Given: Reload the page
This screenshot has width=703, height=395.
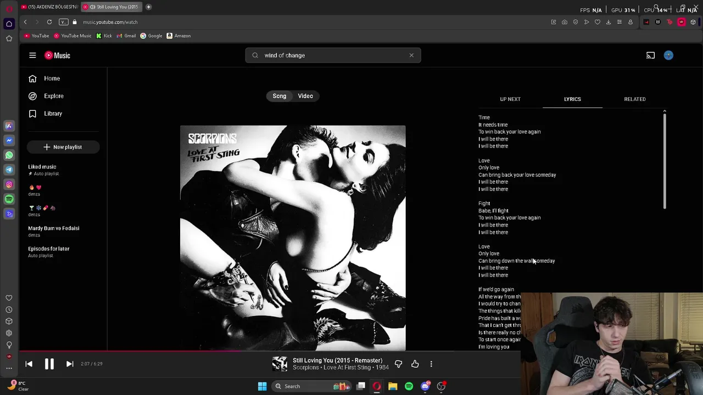Looking at the screenshot, I should (x=49, y=22).
